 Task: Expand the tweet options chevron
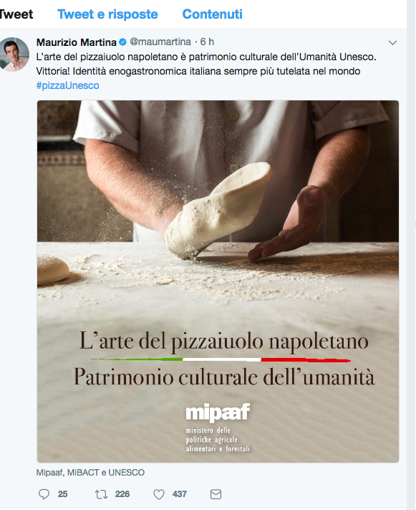point(392,42)
